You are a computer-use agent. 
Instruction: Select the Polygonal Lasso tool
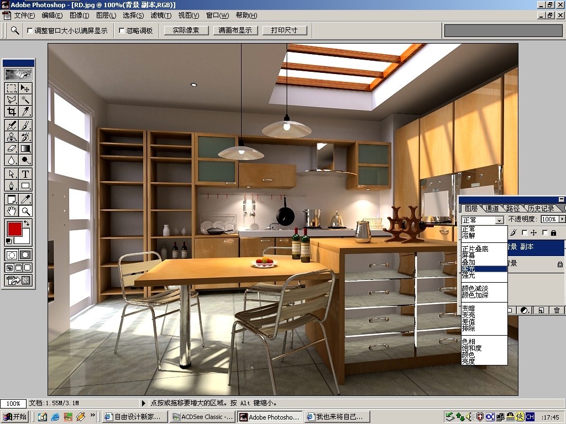coord(11,100)
